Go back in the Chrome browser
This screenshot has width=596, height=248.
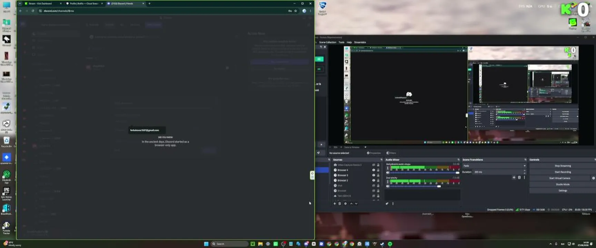(x=20, y=11)
